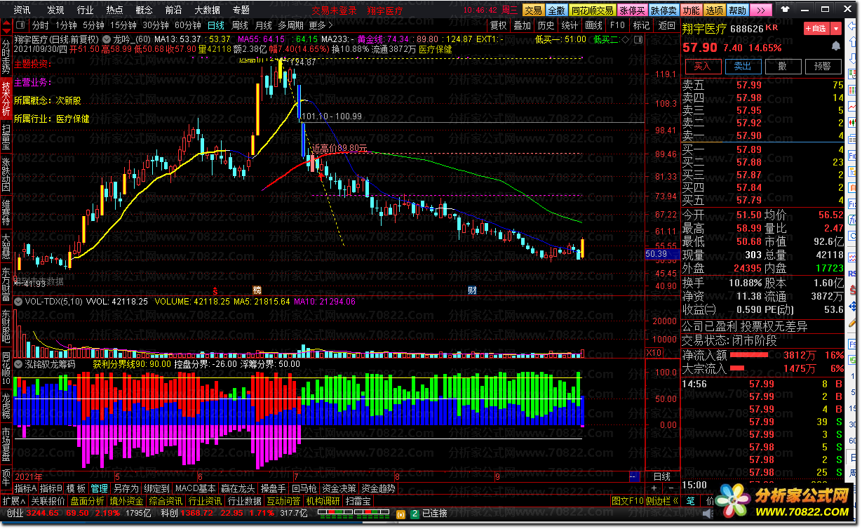
Task: Open the 大数据 menu
Action: click(207, 11)
